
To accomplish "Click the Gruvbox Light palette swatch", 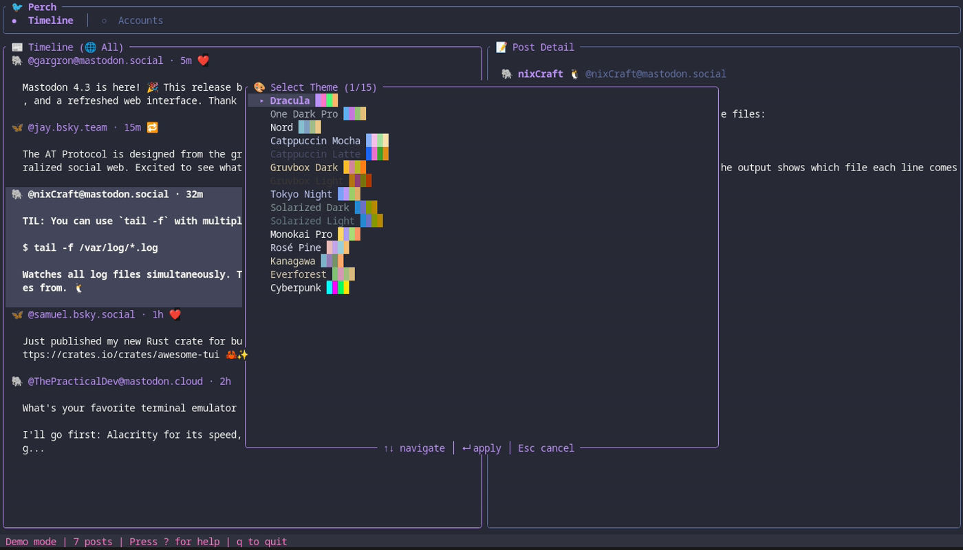I will pyautogui.click(x=360, y=181).
